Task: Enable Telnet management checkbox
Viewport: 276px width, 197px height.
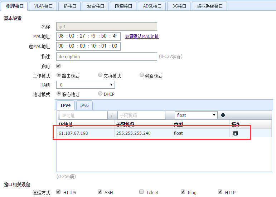Action: (x=141, y=192)
